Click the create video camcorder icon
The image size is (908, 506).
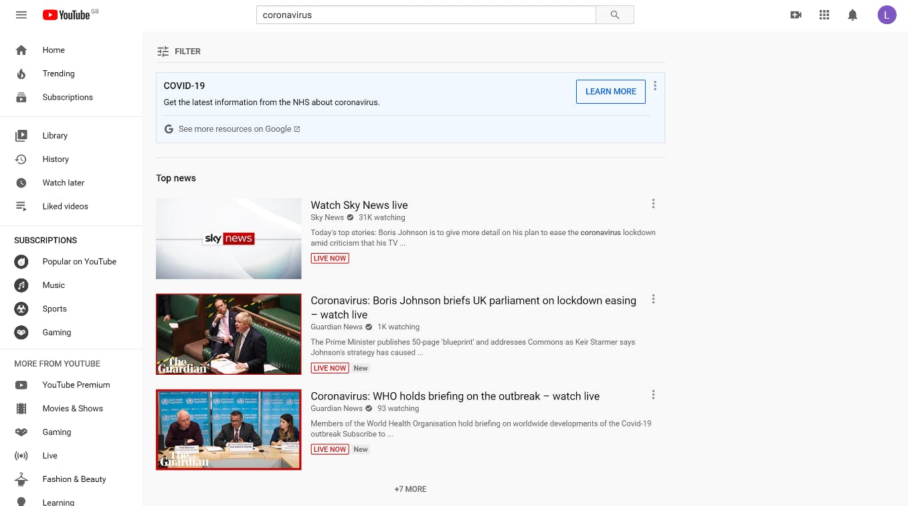796,15
